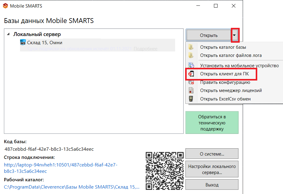Open the C:\ProgramData\Cleverence working folder link
The image size is (283, 194).
coord(72,187)
